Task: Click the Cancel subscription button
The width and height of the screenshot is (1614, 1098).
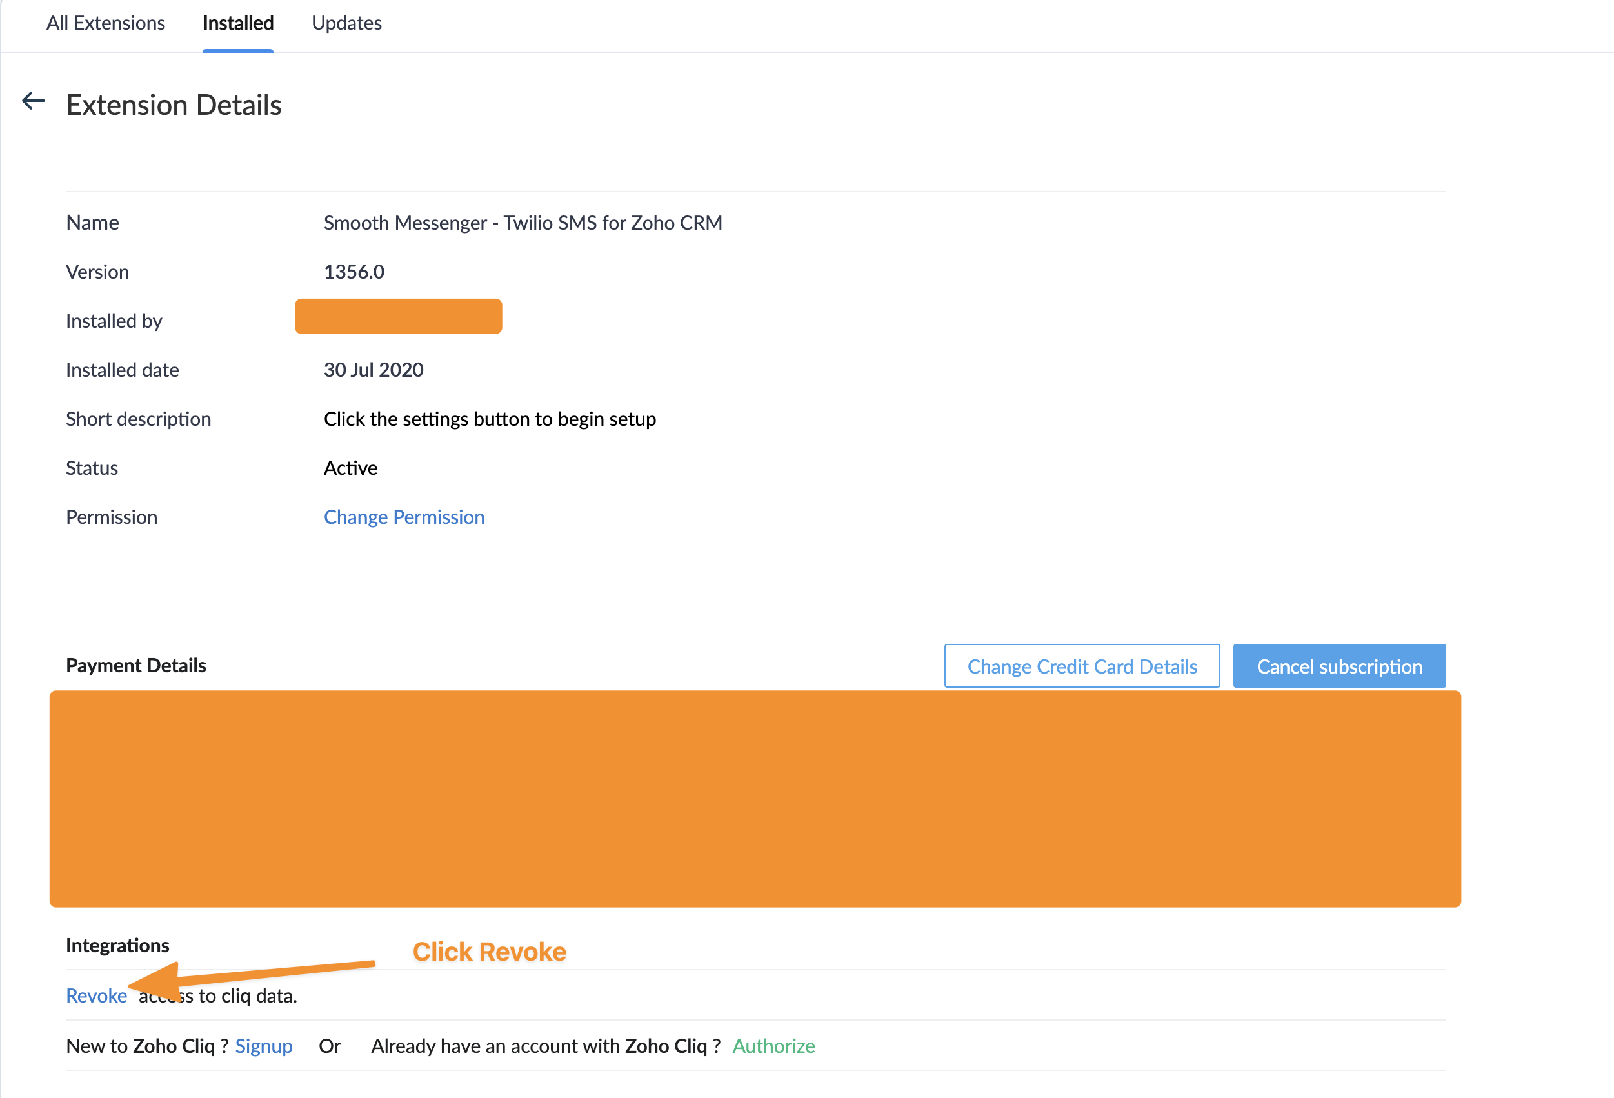Action: pos(1339,666)
